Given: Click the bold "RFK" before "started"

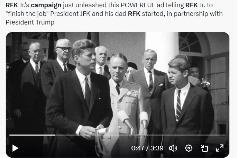Looking at the screenshot, I should tap(134, 13).
